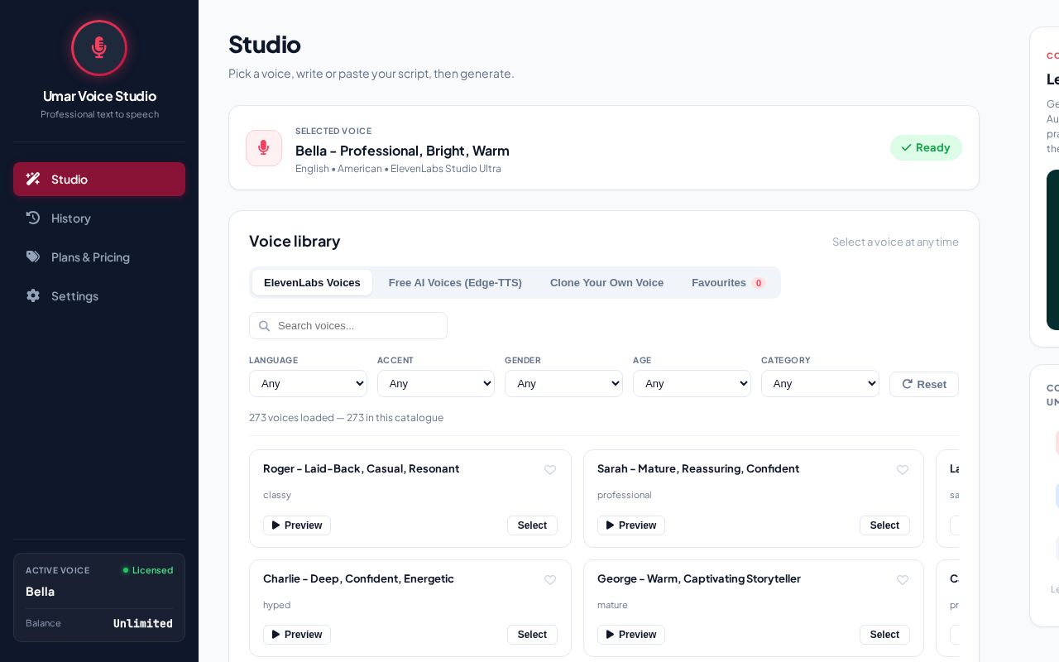The image size is (1059, 662).
Task: Open the Clone Your Own Voice tab
Action: coord(606,282)
